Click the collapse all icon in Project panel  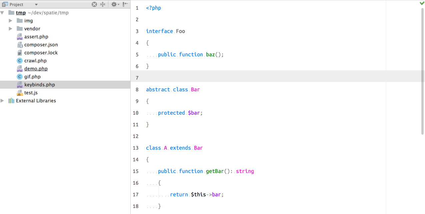point(103,4)
